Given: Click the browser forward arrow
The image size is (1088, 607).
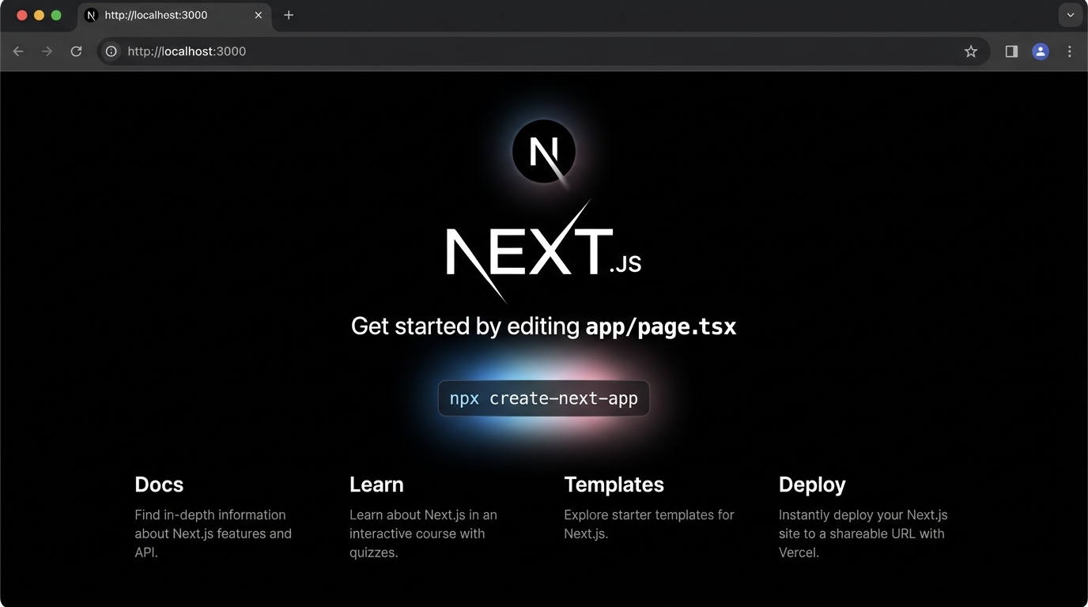Looking at the screenshot, I should 47,51.
